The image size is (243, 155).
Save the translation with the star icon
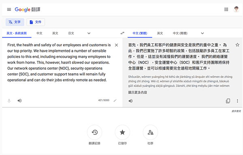[x=237, y=45]
